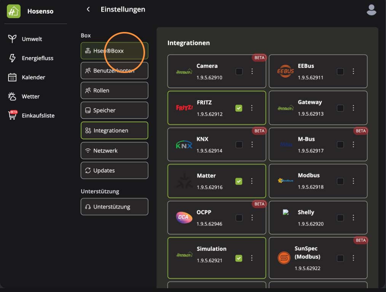Open the OCPP card three-dot menu
This screenshot has width=386, height=292.
point(252,217)
